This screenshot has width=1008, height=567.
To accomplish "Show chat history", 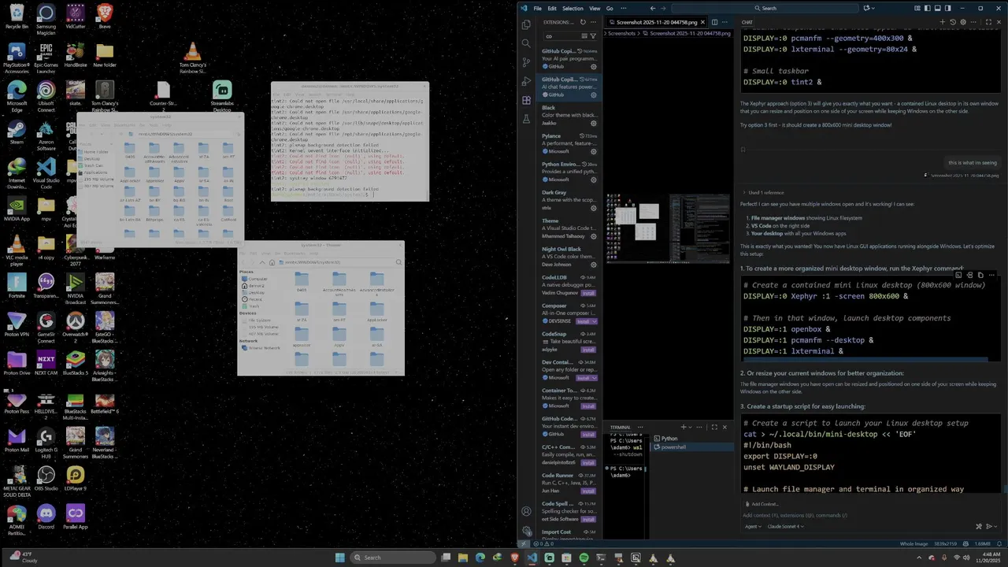I will [953, 22].
